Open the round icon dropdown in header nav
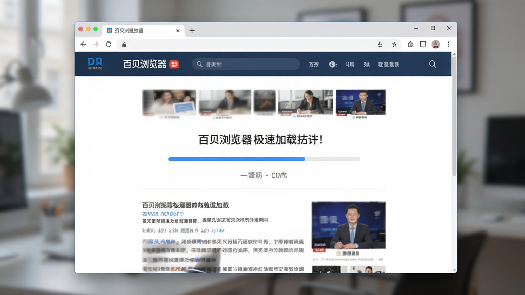 click(x=333, y=64)
